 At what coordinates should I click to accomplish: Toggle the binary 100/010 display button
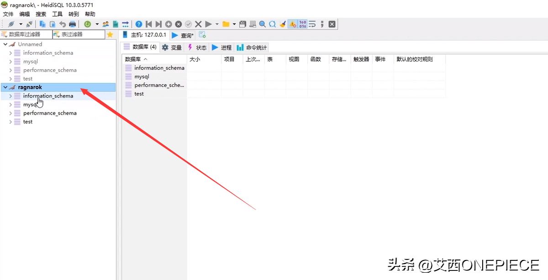click(x=302, y=24)
